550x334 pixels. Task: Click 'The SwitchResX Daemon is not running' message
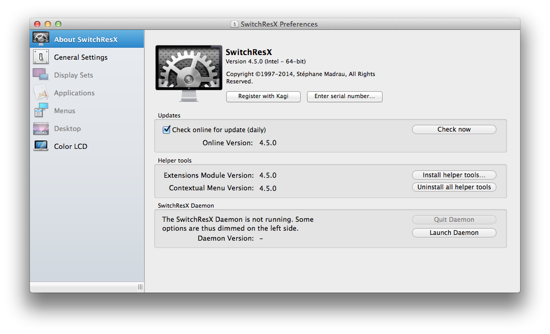(x=238, y=223)
